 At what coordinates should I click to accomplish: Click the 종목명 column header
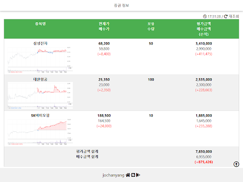coord(40,24)
